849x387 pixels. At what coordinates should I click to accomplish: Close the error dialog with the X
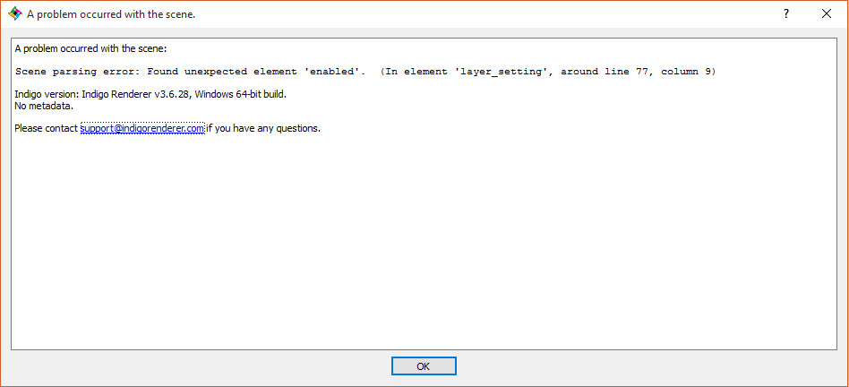(826, 14)
